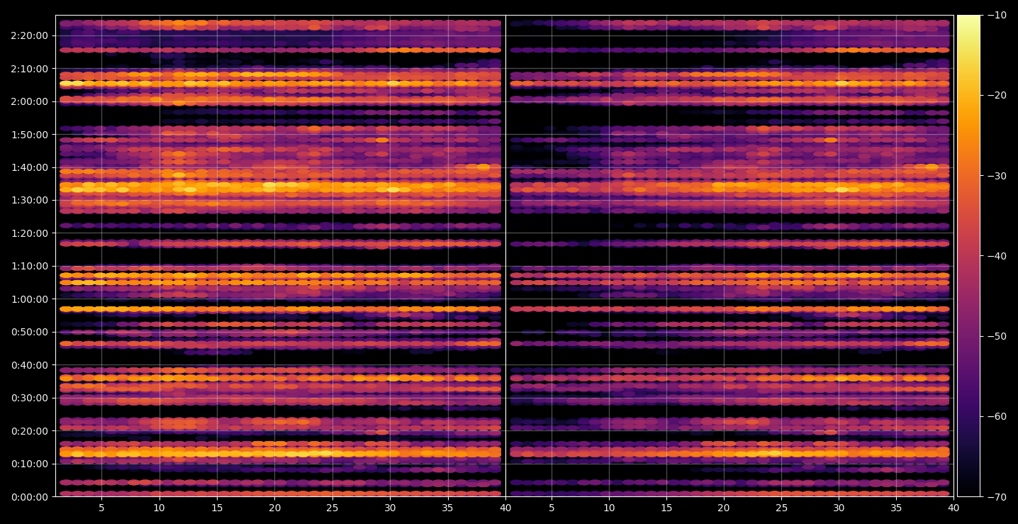Click the −70 colorbar tick label
This screenshot has height=524, width=1018.
[997, 497]
